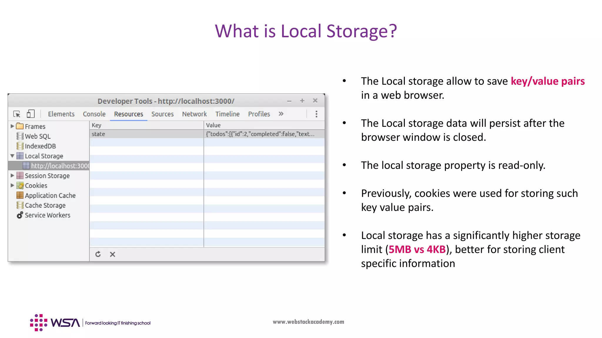The height and width of the screenshot is (338, 602).
Task: Click the WSA logo
Action: click(55, 322)
